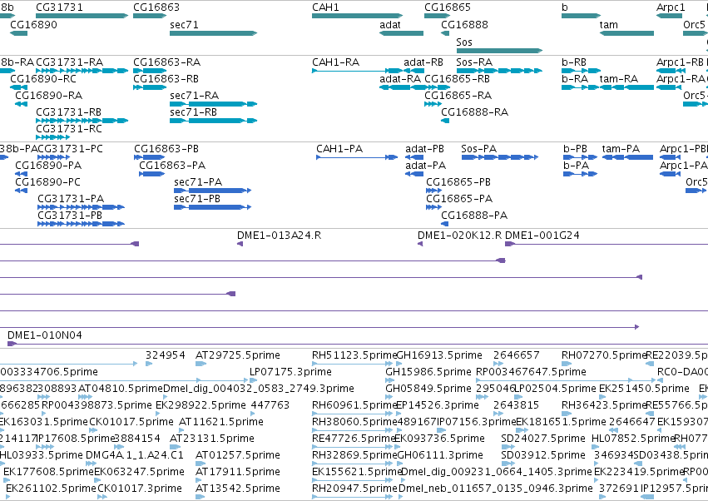The width and height of the screenshot is (708, 501).
Task: Open the CG16888 gene label
Action: coord(464,24)
